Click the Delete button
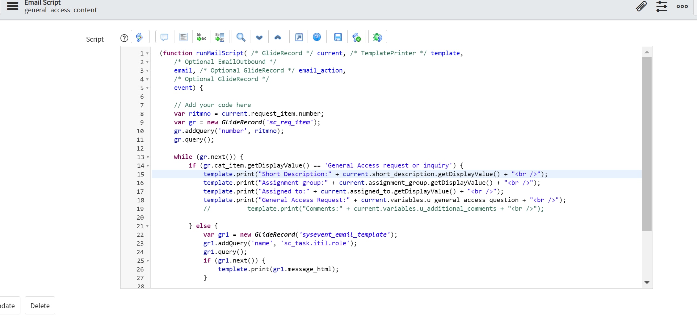This screenshot has width=697, height=315. click(40, 305)
